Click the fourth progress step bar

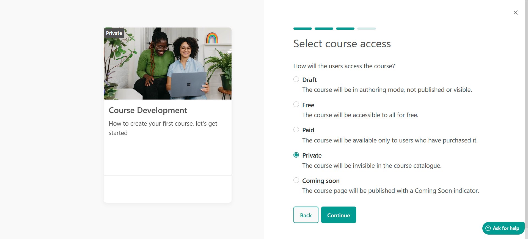366,29
